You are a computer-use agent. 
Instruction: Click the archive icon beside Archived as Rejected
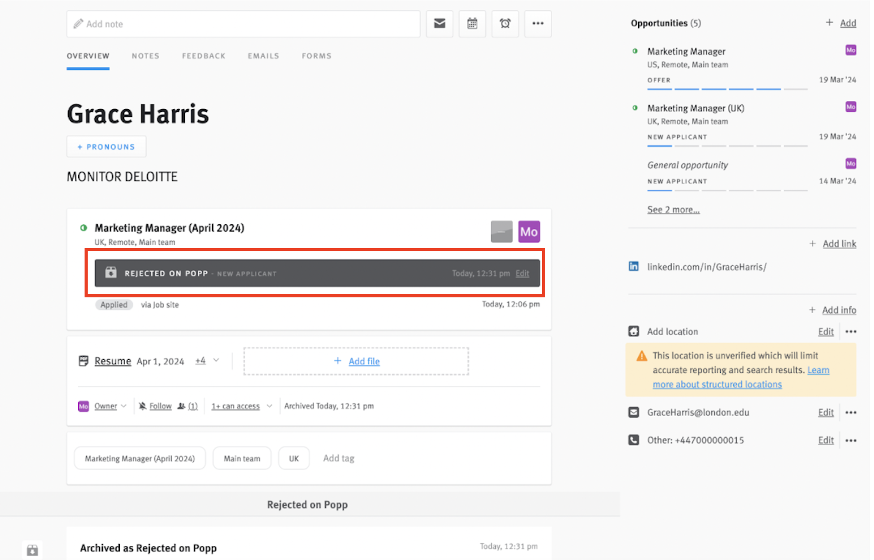click(33, 550)
